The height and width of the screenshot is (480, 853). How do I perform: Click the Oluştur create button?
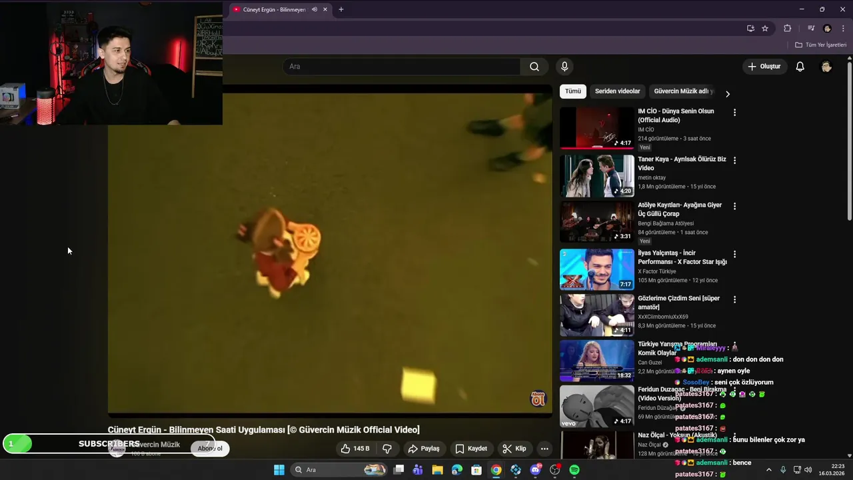coord(764,67)
